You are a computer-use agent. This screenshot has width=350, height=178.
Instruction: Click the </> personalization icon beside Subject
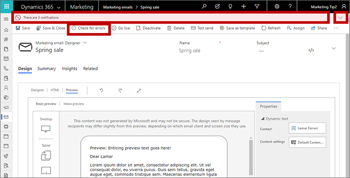(x=311, y=50)
